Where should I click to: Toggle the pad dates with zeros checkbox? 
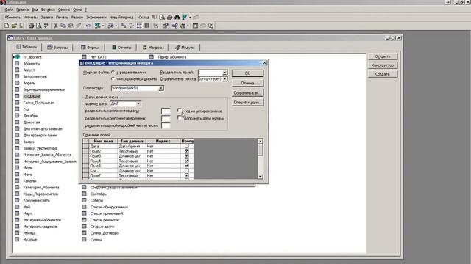point(180,118)
